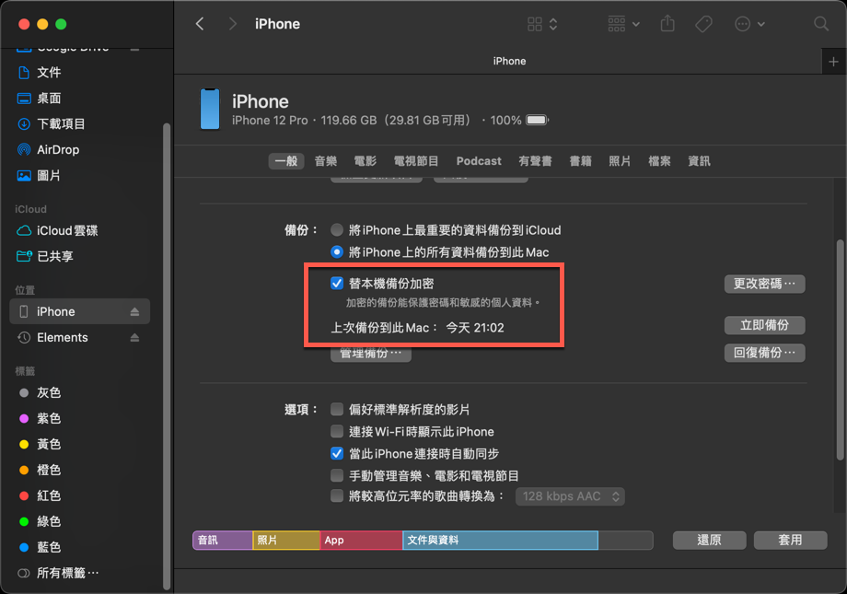Click 文件與資料 segment in storage bar

pos(500,540)
